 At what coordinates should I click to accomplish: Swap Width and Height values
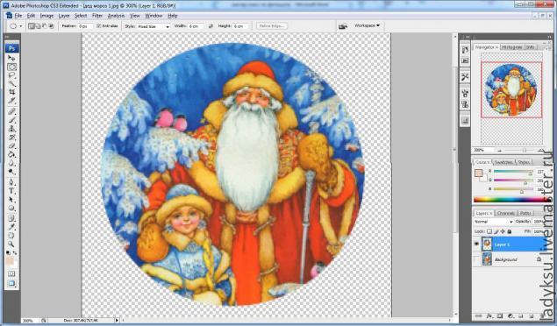click(x=211, y=26)
